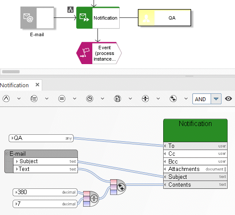Toggle the eye visibility icon
The width and height of the screenshot is (235, 215).
228,99
